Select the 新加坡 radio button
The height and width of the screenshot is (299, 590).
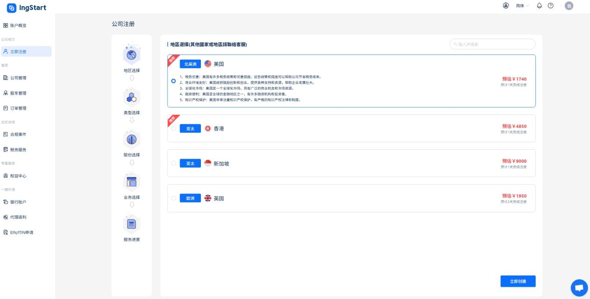pos(174,163)
